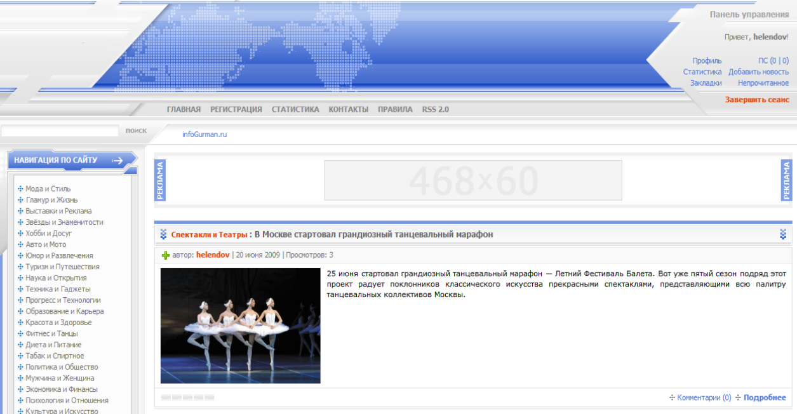Click the поиск search button
The width and height of the screenshot is (797, 414).
[x=136, y=131]
